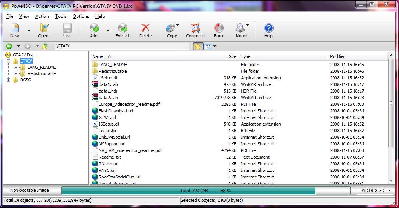Open the Tools menu
The width and height of the screenshot is (399, 208).
point(61,16)
